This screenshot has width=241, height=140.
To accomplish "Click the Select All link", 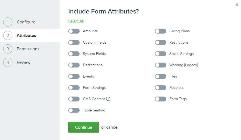I will tap(76, 21).
